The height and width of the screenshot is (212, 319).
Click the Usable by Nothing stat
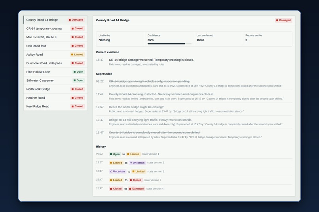[x=120, y=39]
